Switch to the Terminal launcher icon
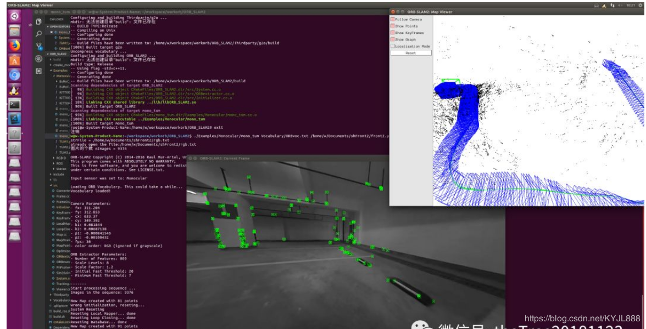Screen dimensions: 646x329 14,104
